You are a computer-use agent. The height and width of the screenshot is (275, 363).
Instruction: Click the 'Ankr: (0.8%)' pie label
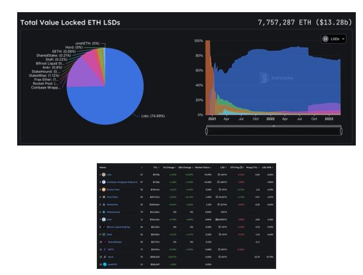(53, 68)
